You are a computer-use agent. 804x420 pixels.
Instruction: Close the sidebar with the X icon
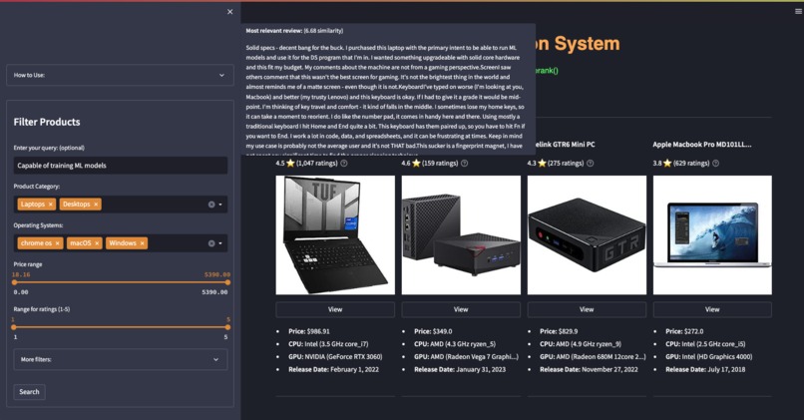coord(229,12)
